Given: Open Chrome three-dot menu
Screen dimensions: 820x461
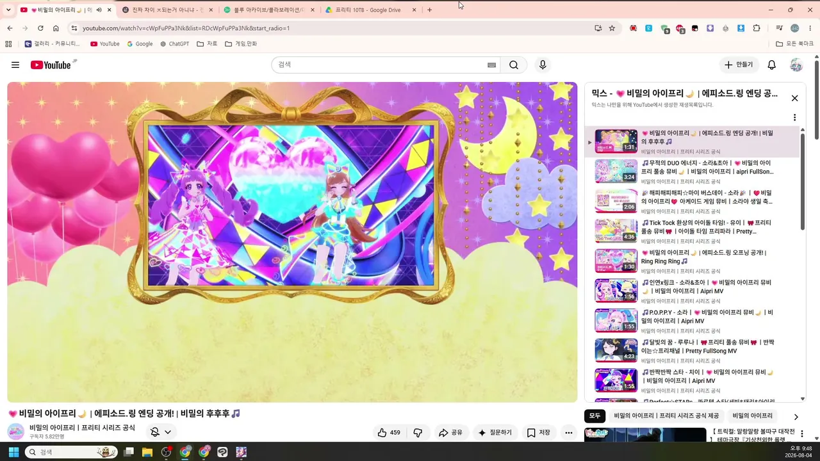Looking at the screenshot, I should pos(810,28).
